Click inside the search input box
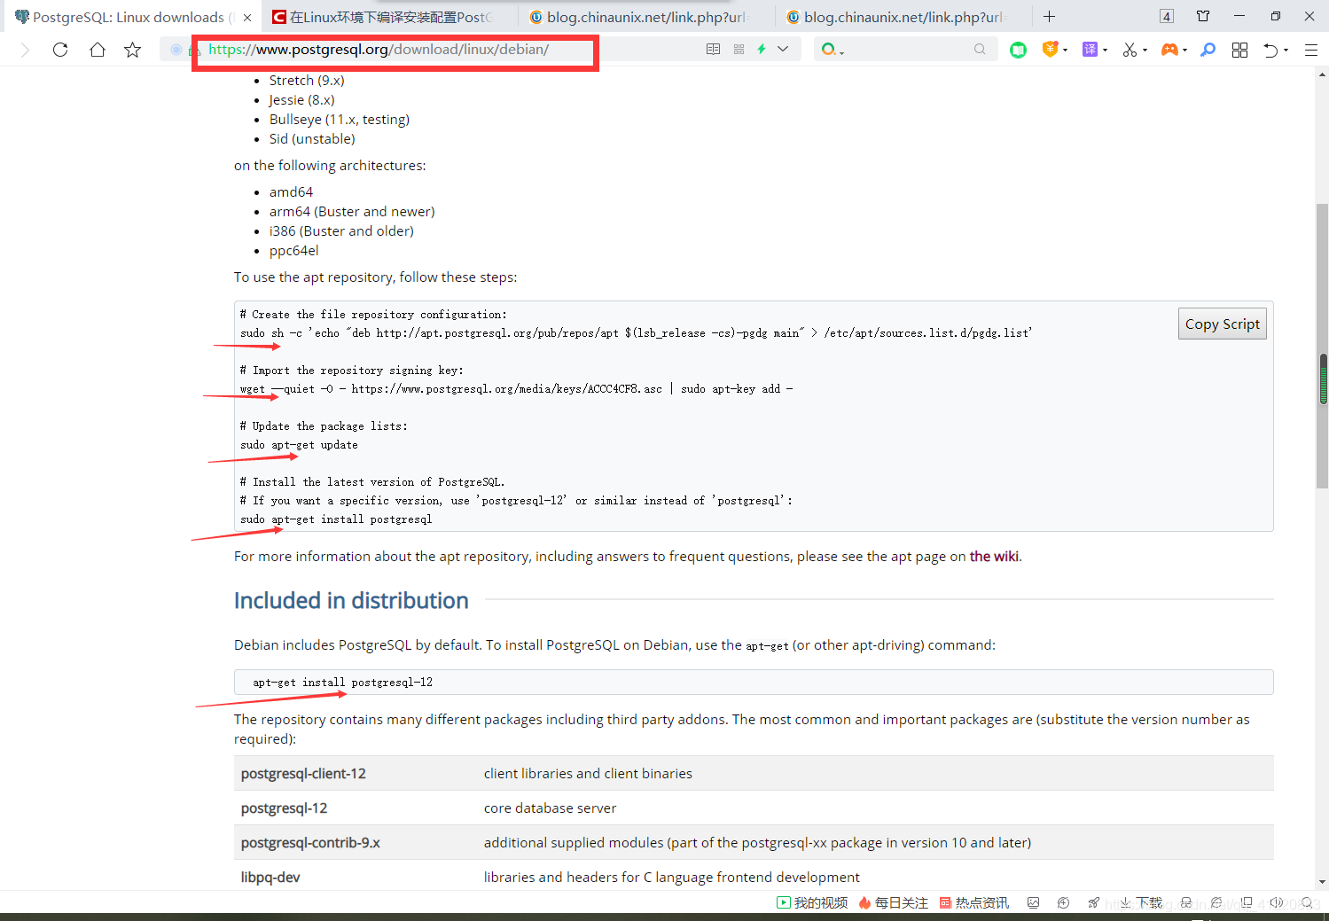Image resolution: width=1329 pixels, height=921 pixels. coord(908,50)
